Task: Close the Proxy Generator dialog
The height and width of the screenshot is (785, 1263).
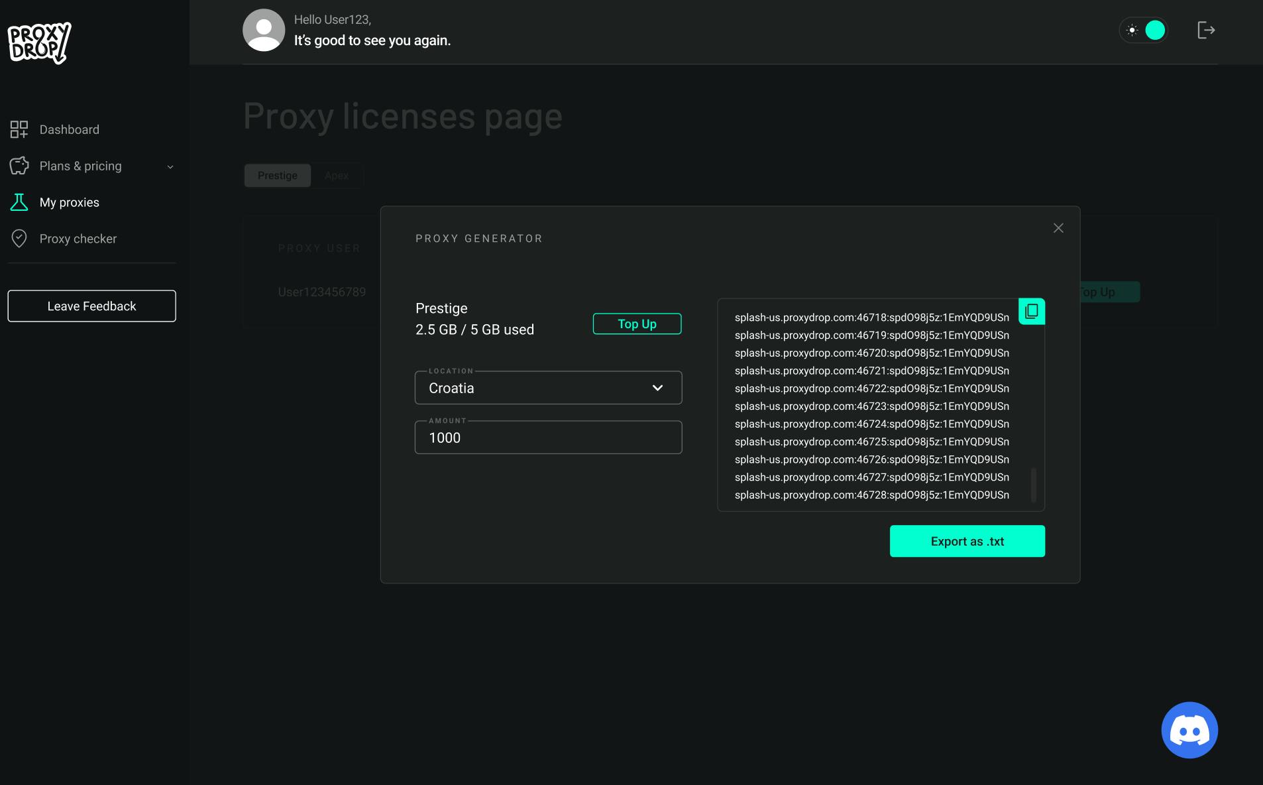Action: (1058, 228)
